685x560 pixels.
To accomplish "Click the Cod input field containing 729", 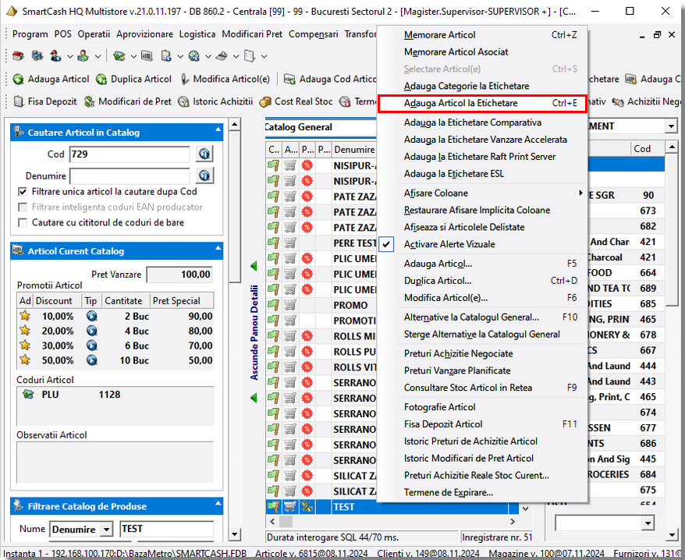I will tap(130, 154).
